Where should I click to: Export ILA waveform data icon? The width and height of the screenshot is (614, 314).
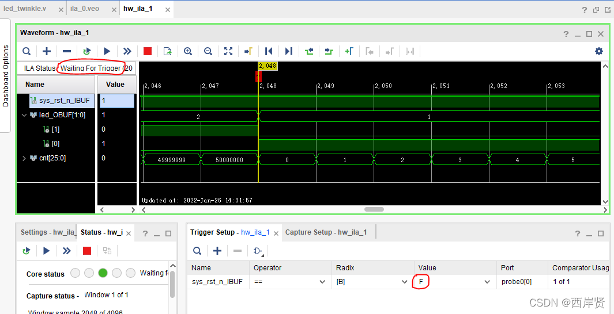pyautogui.click(x=168, y=51)
